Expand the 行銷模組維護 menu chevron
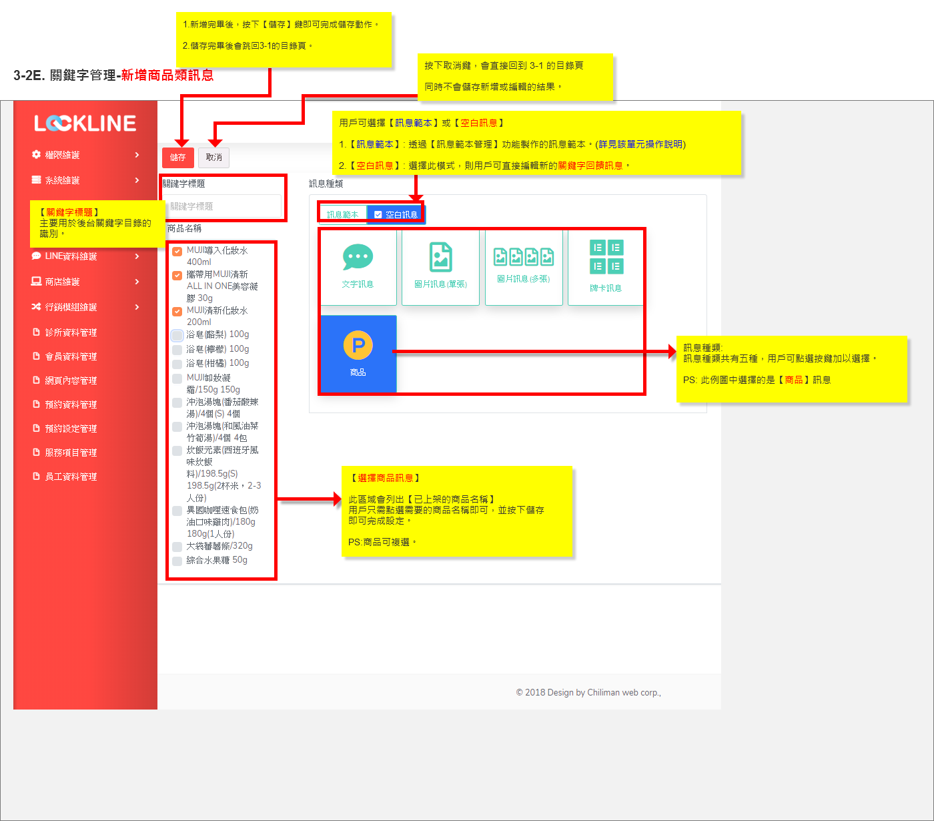This screenshot has width=934, height=821. (137, 307)
